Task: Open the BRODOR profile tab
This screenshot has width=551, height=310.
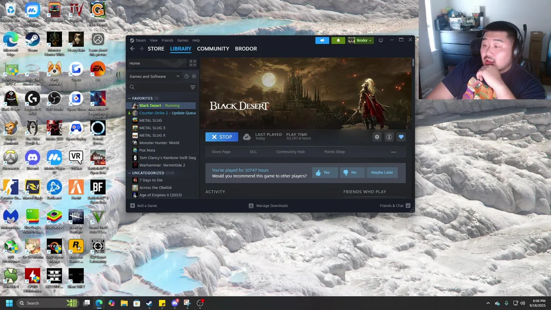Action: 246,49
